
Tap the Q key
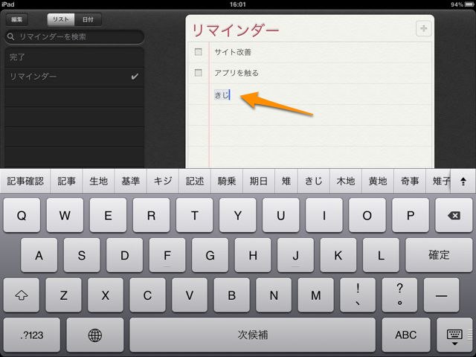pos(22,216)
